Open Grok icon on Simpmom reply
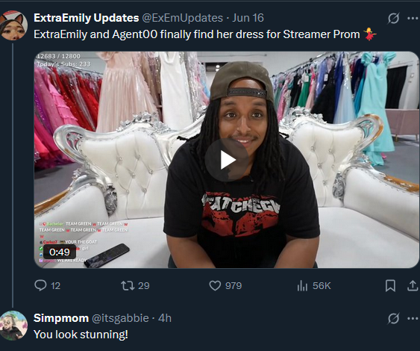The width and height of the screenshot is (420, 351). click(x=393, y=318)
